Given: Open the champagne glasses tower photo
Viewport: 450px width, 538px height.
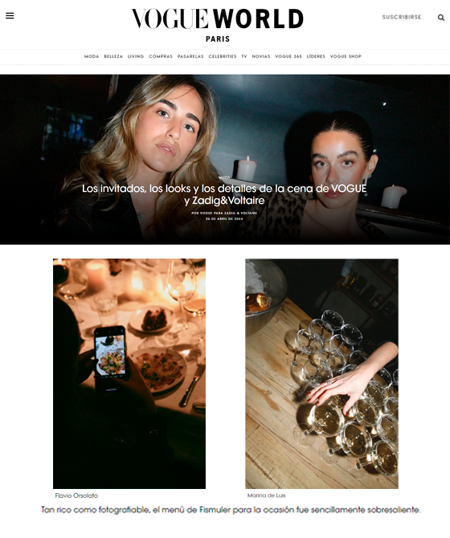Looking at the screenshot, I should (321, 373).
